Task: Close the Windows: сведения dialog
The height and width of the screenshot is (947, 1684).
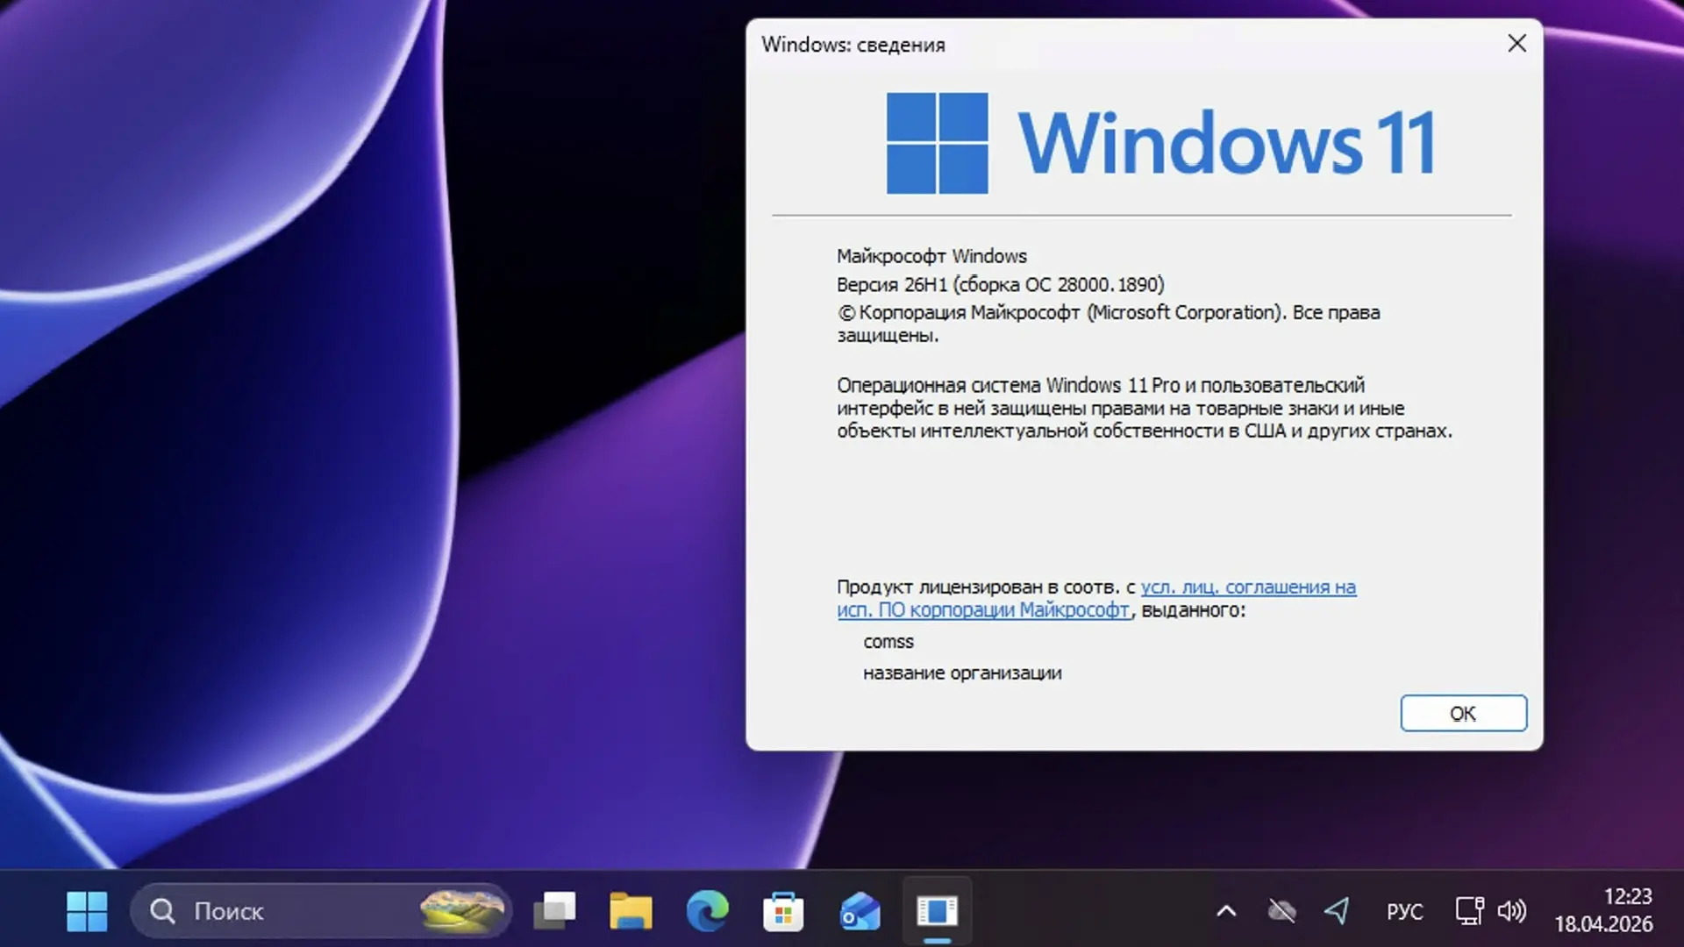Action: click(x=1516, y=43)
